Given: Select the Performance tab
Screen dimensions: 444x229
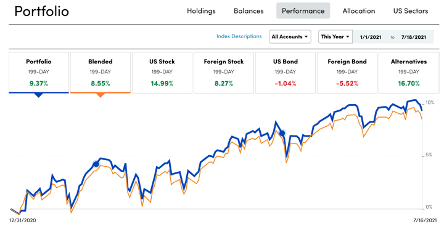Looking at the screenshot, I should point(303,11).
